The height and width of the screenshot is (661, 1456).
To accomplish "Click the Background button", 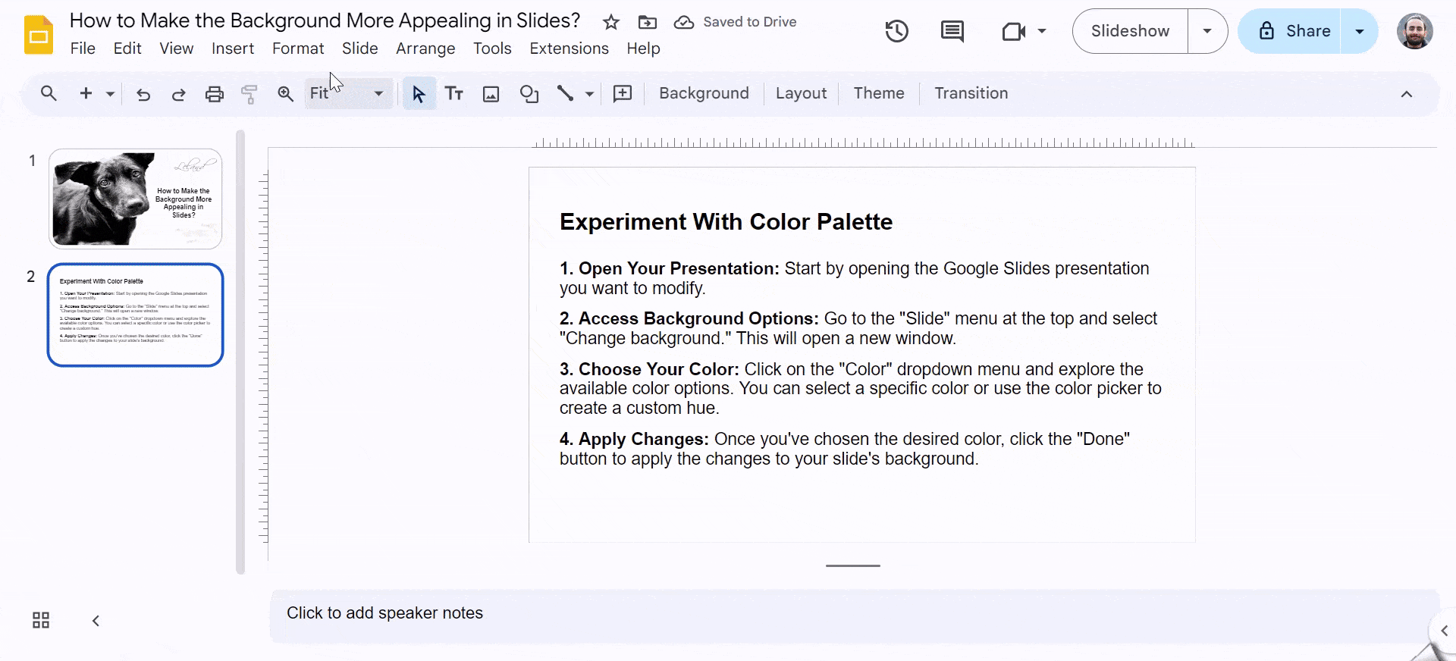I will [x=704, y=93].
